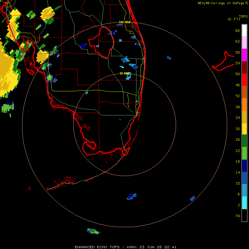Click legend value 62
The image size is (249, 249).
pyautogui.click(x=238, y=41)
